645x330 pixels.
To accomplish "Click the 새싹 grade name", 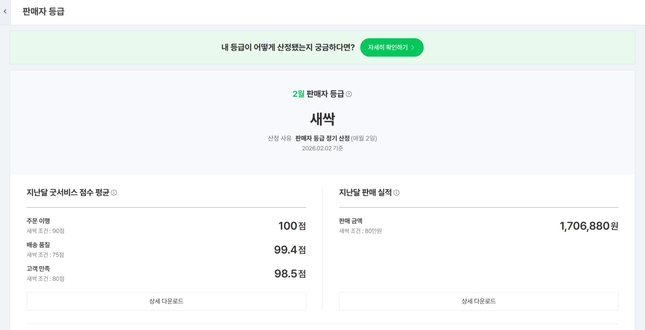I will tap(322, 119).
